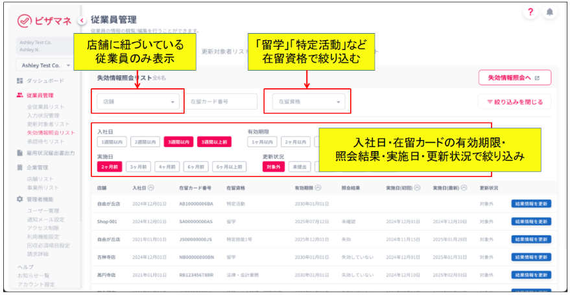
Task: Sort by 実施日(最新) column arrow icon
Action: (x=464, y=188)
